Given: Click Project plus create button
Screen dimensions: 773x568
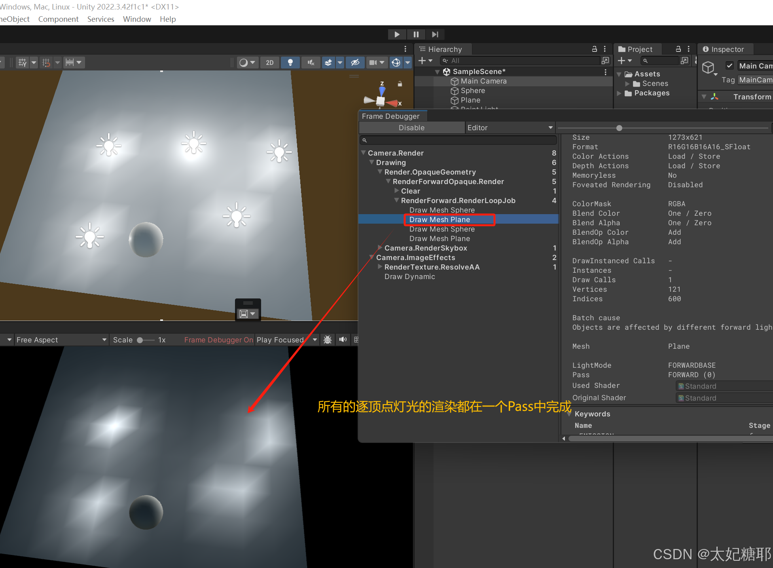Looking at the screenshot, I should [x=625, y=61].
